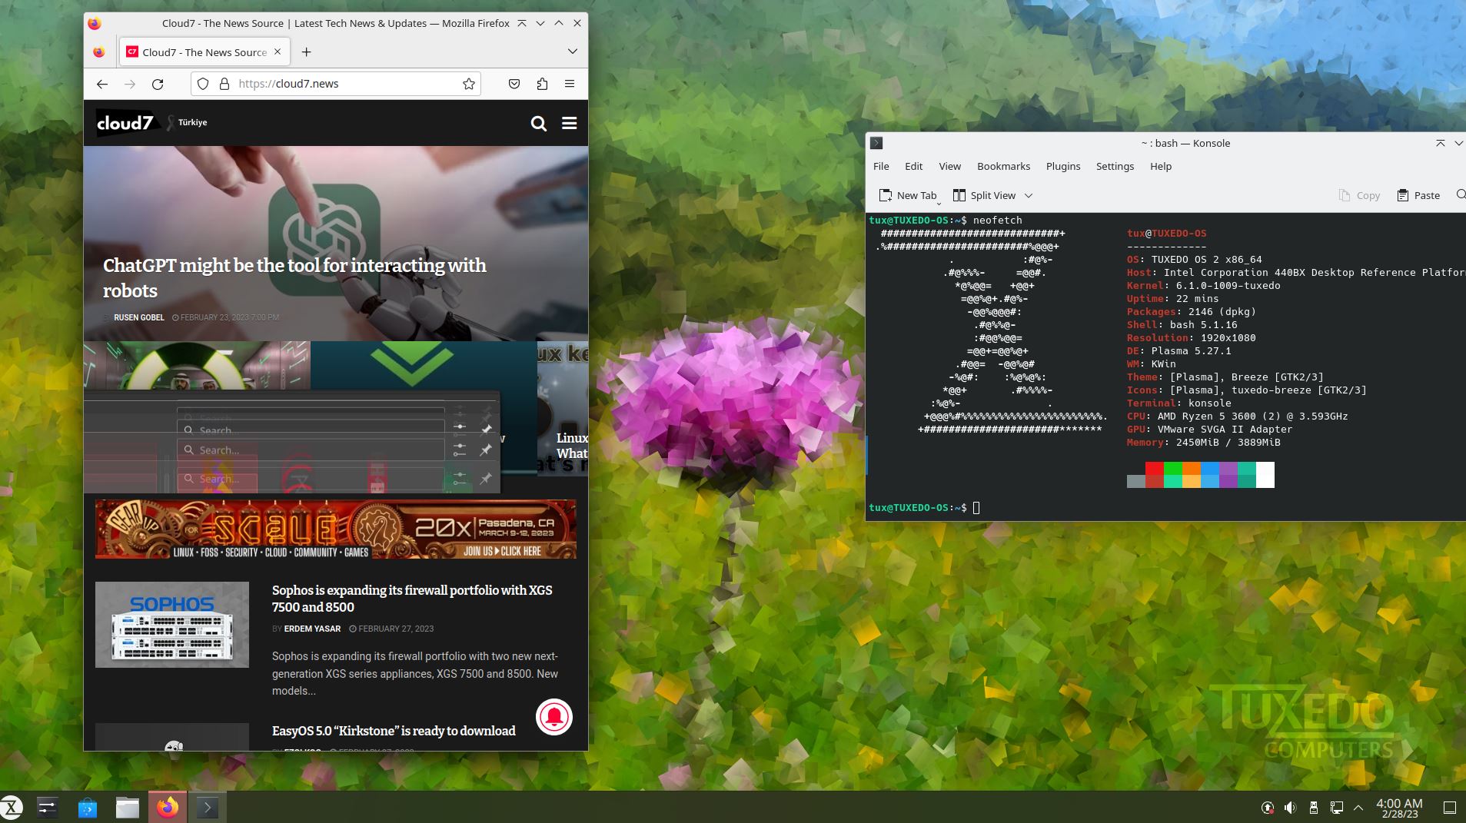Bookmark this page with the star
This screenshot has height=823, width=1466.
[x=469, y=84]
